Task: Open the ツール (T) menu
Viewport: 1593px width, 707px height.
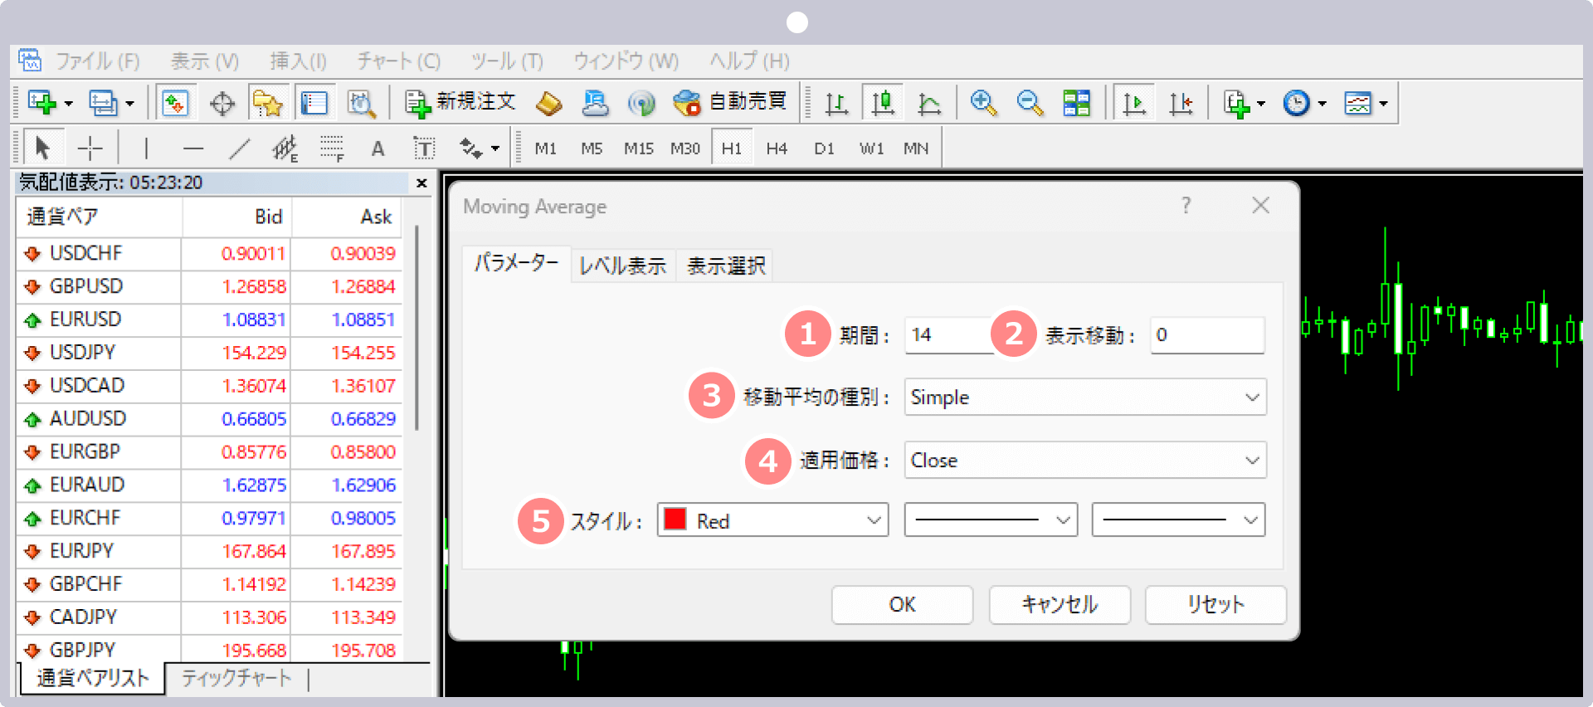Action: [x=507, y=61]
